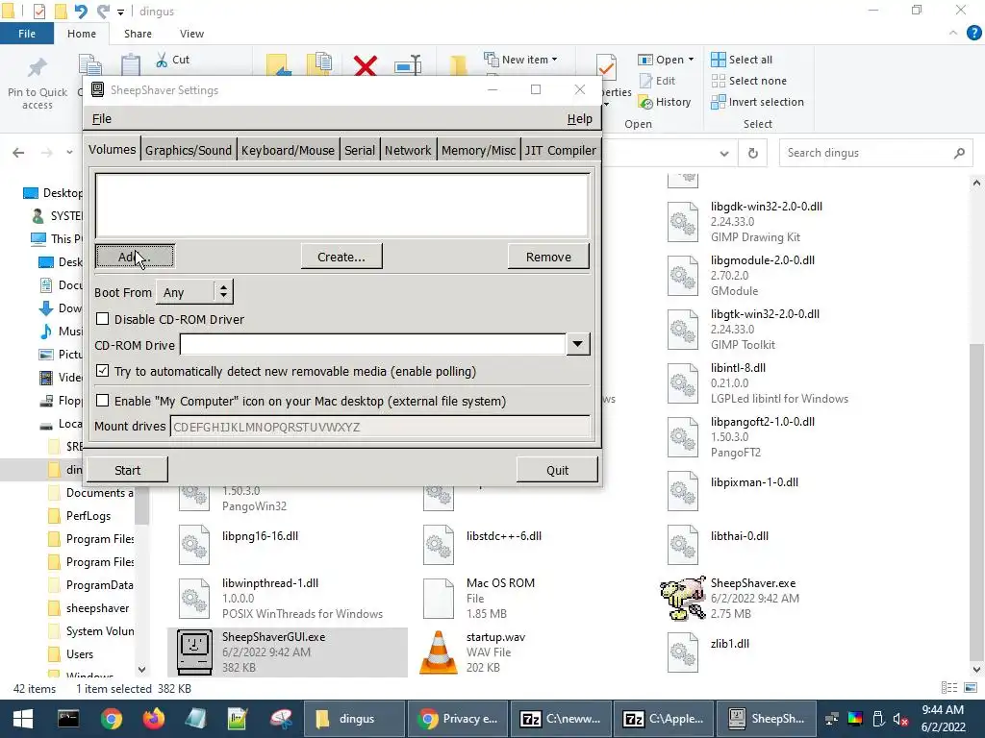Image resolution: width=985 pixels, height=738 pixels.
Task: Select the PerfLogs folder in tree
Action: tap(88, 516)
